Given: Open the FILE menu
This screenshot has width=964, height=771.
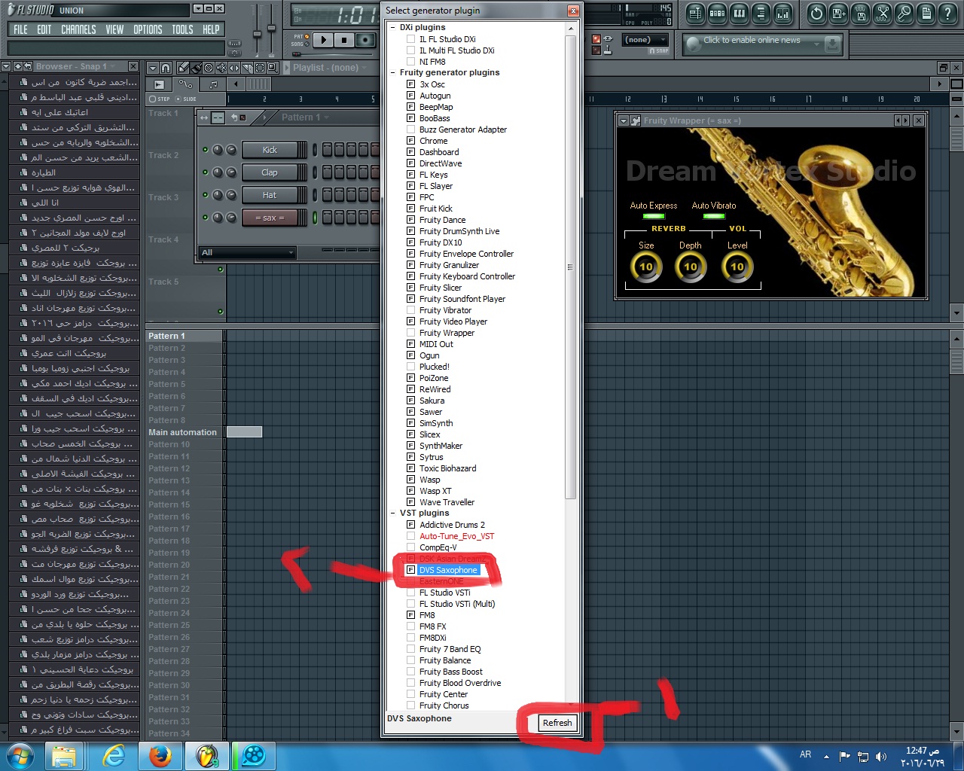Looking at the screenshot, I should coord(20,29).
